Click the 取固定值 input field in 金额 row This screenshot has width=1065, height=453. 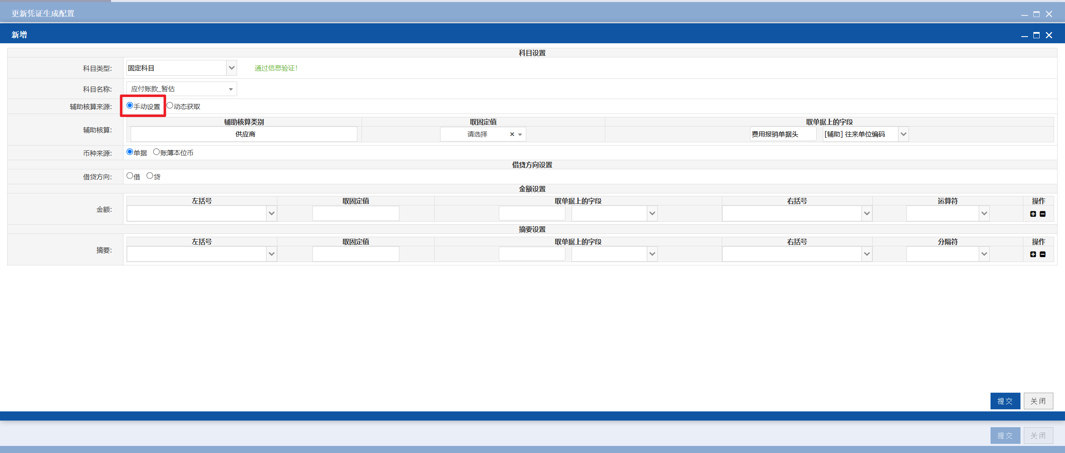[x=356, y=213]
